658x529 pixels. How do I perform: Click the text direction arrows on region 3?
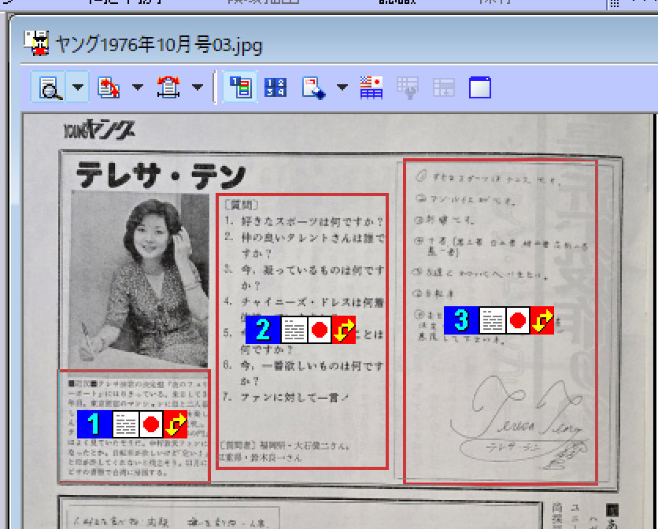[542, 320]
